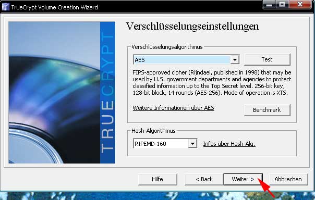Image resolution: width=315 pixels, height=200 pixels.
Task: Go to previous step with Back button
Action: pos(204,179)
